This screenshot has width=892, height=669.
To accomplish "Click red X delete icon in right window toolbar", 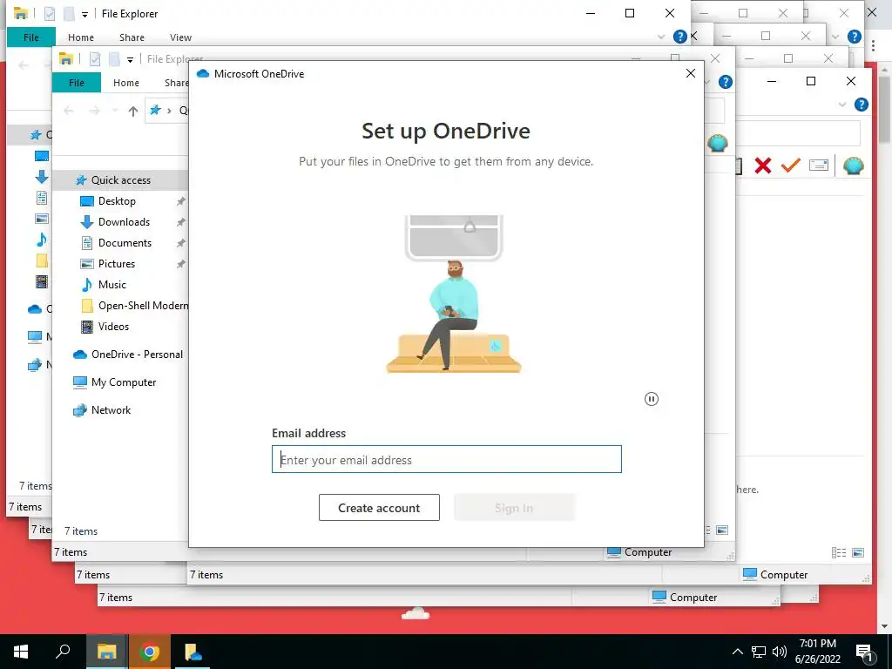I will coord(763,166).
